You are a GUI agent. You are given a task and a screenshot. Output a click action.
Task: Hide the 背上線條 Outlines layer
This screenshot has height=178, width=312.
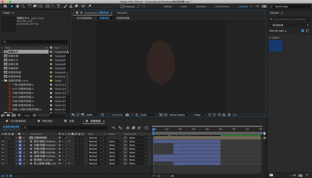[2, 163]
